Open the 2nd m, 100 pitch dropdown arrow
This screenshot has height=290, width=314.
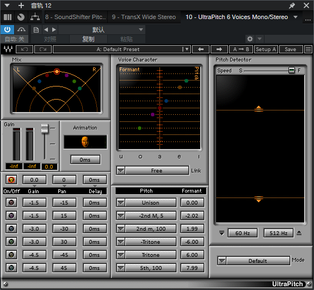121,229
